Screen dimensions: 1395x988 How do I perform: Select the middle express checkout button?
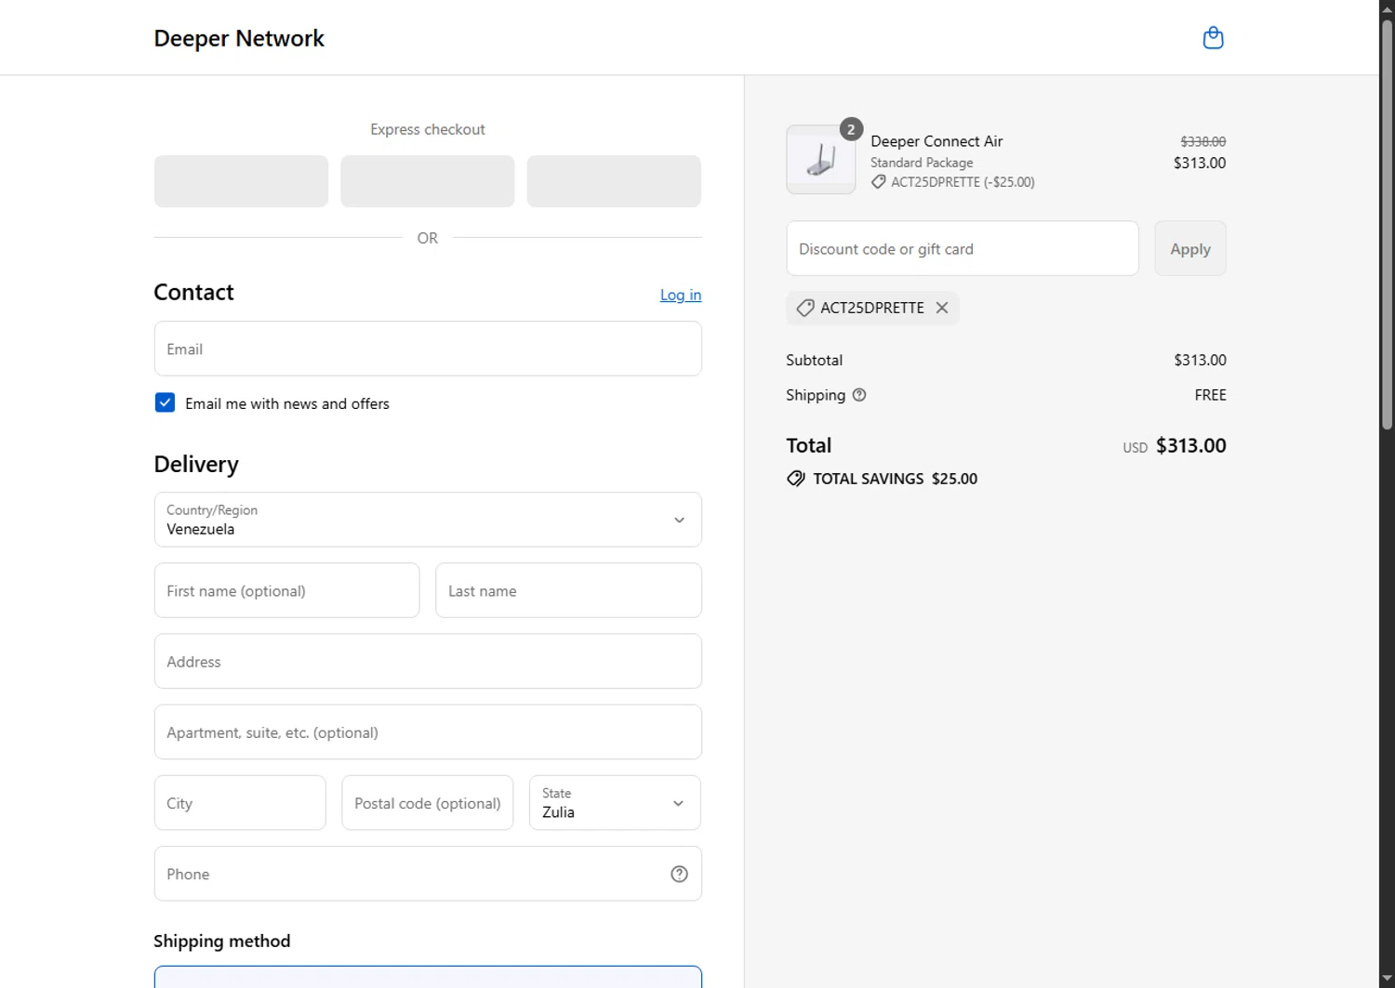pyautogui.click(x=428, y=181)
